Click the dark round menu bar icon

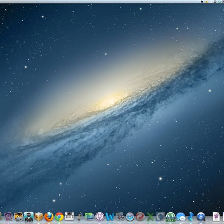[215, 1]
